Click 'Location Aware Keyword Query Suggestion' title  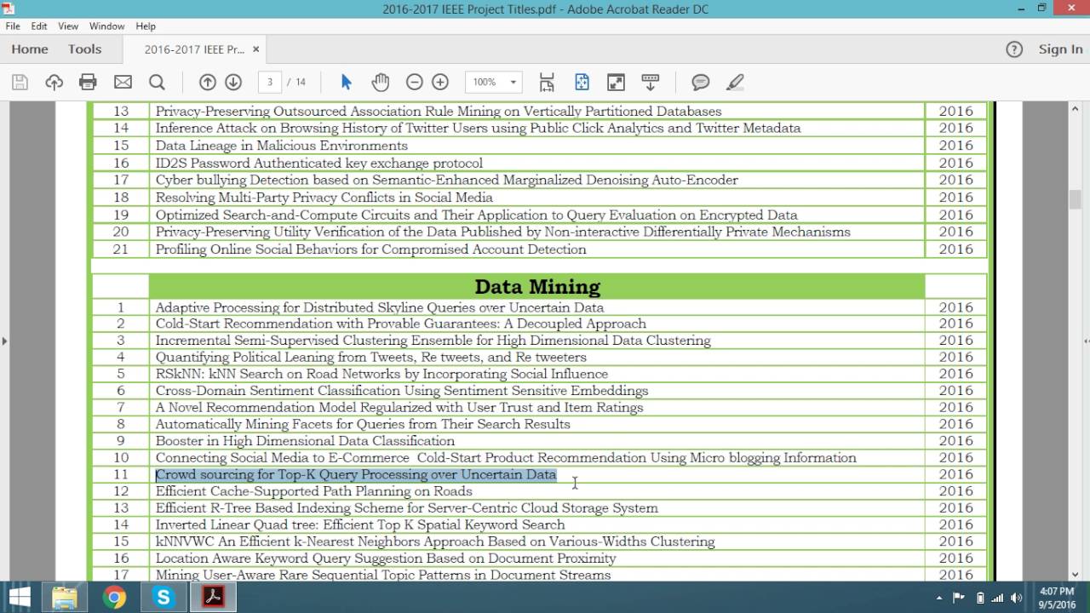[x=385, y=559]
